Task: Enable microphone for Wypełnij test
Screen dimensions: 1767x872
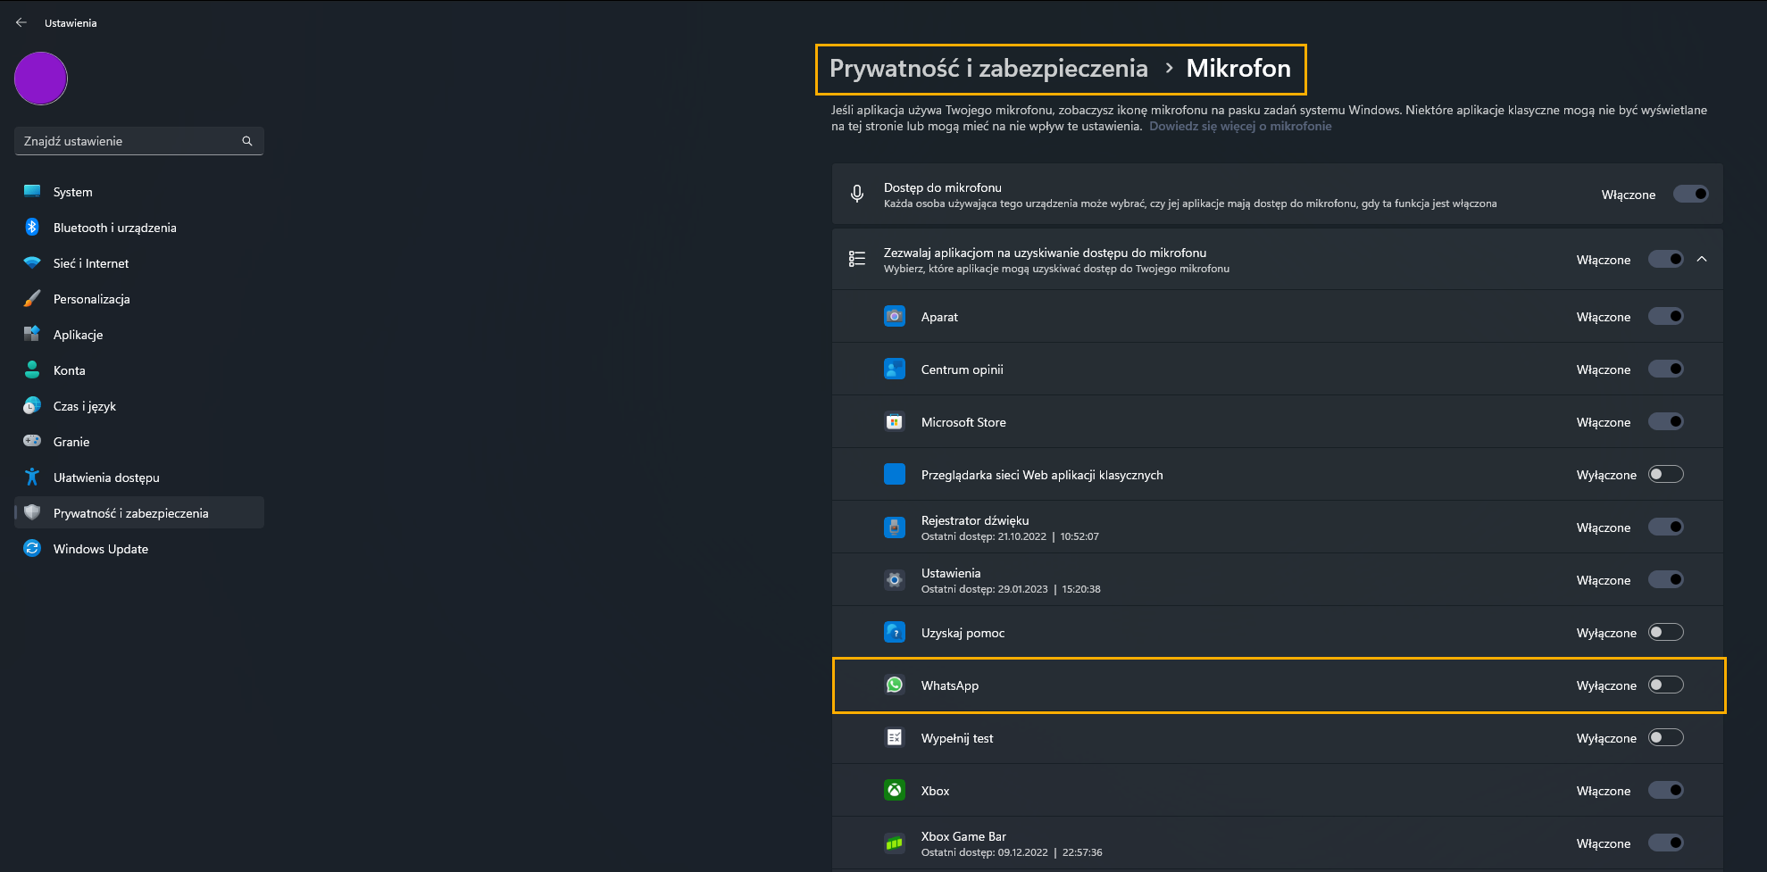Action: tap(1665, 737)
